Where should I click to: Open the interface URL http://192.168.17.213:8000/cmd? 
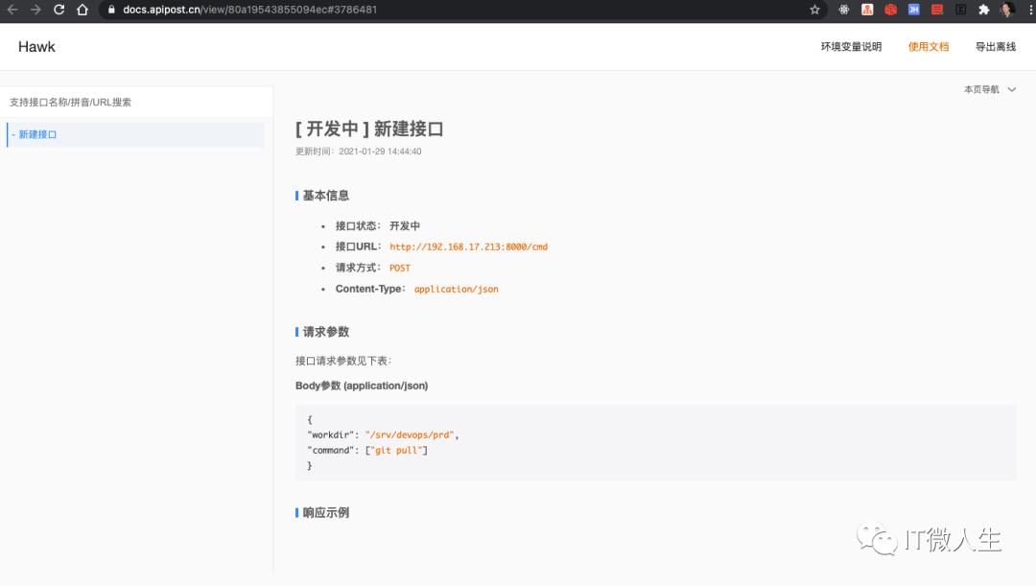click(468, 246)
